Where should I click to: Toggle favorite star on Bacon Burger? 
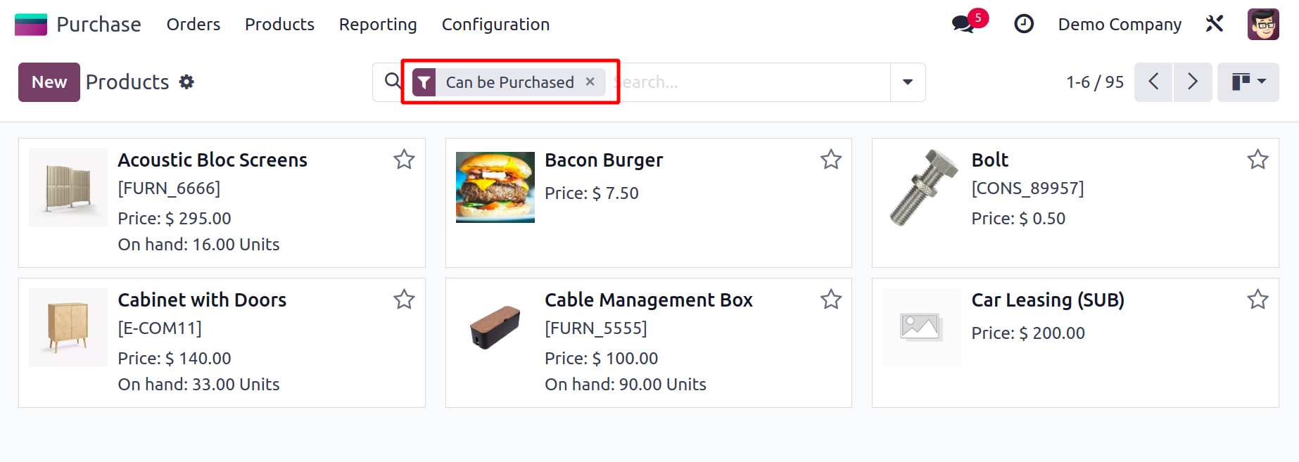coord(831,160)
